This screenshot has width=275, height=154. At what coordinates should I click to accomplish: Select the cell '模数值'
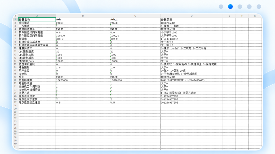[37, 39]
